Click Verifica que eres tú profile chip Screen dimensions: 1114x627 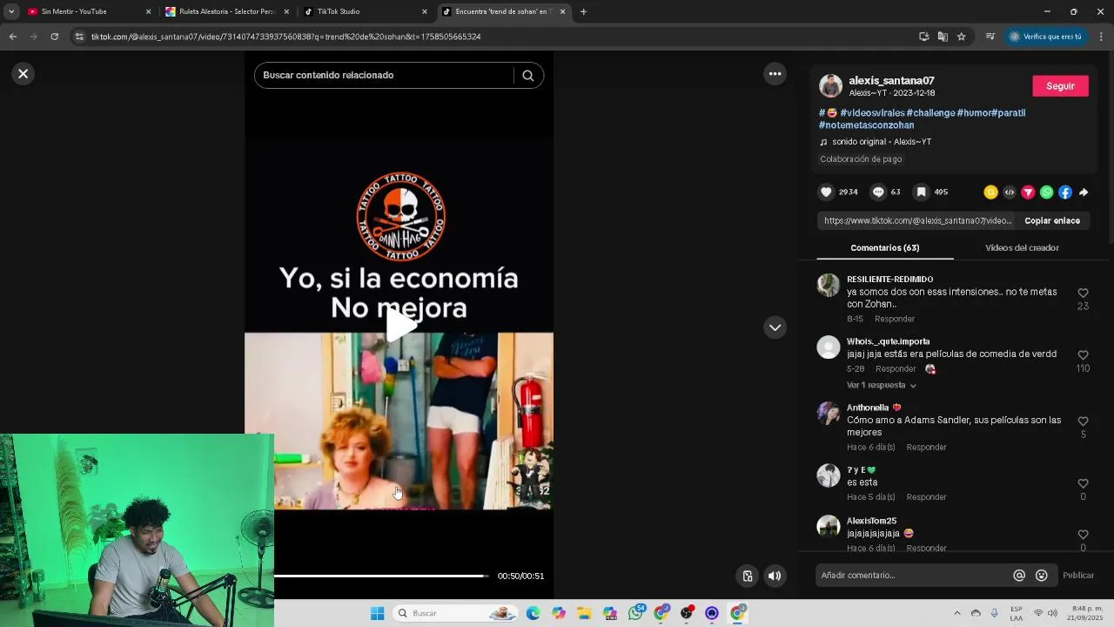pyautogui.click(x=1045, y=37)
